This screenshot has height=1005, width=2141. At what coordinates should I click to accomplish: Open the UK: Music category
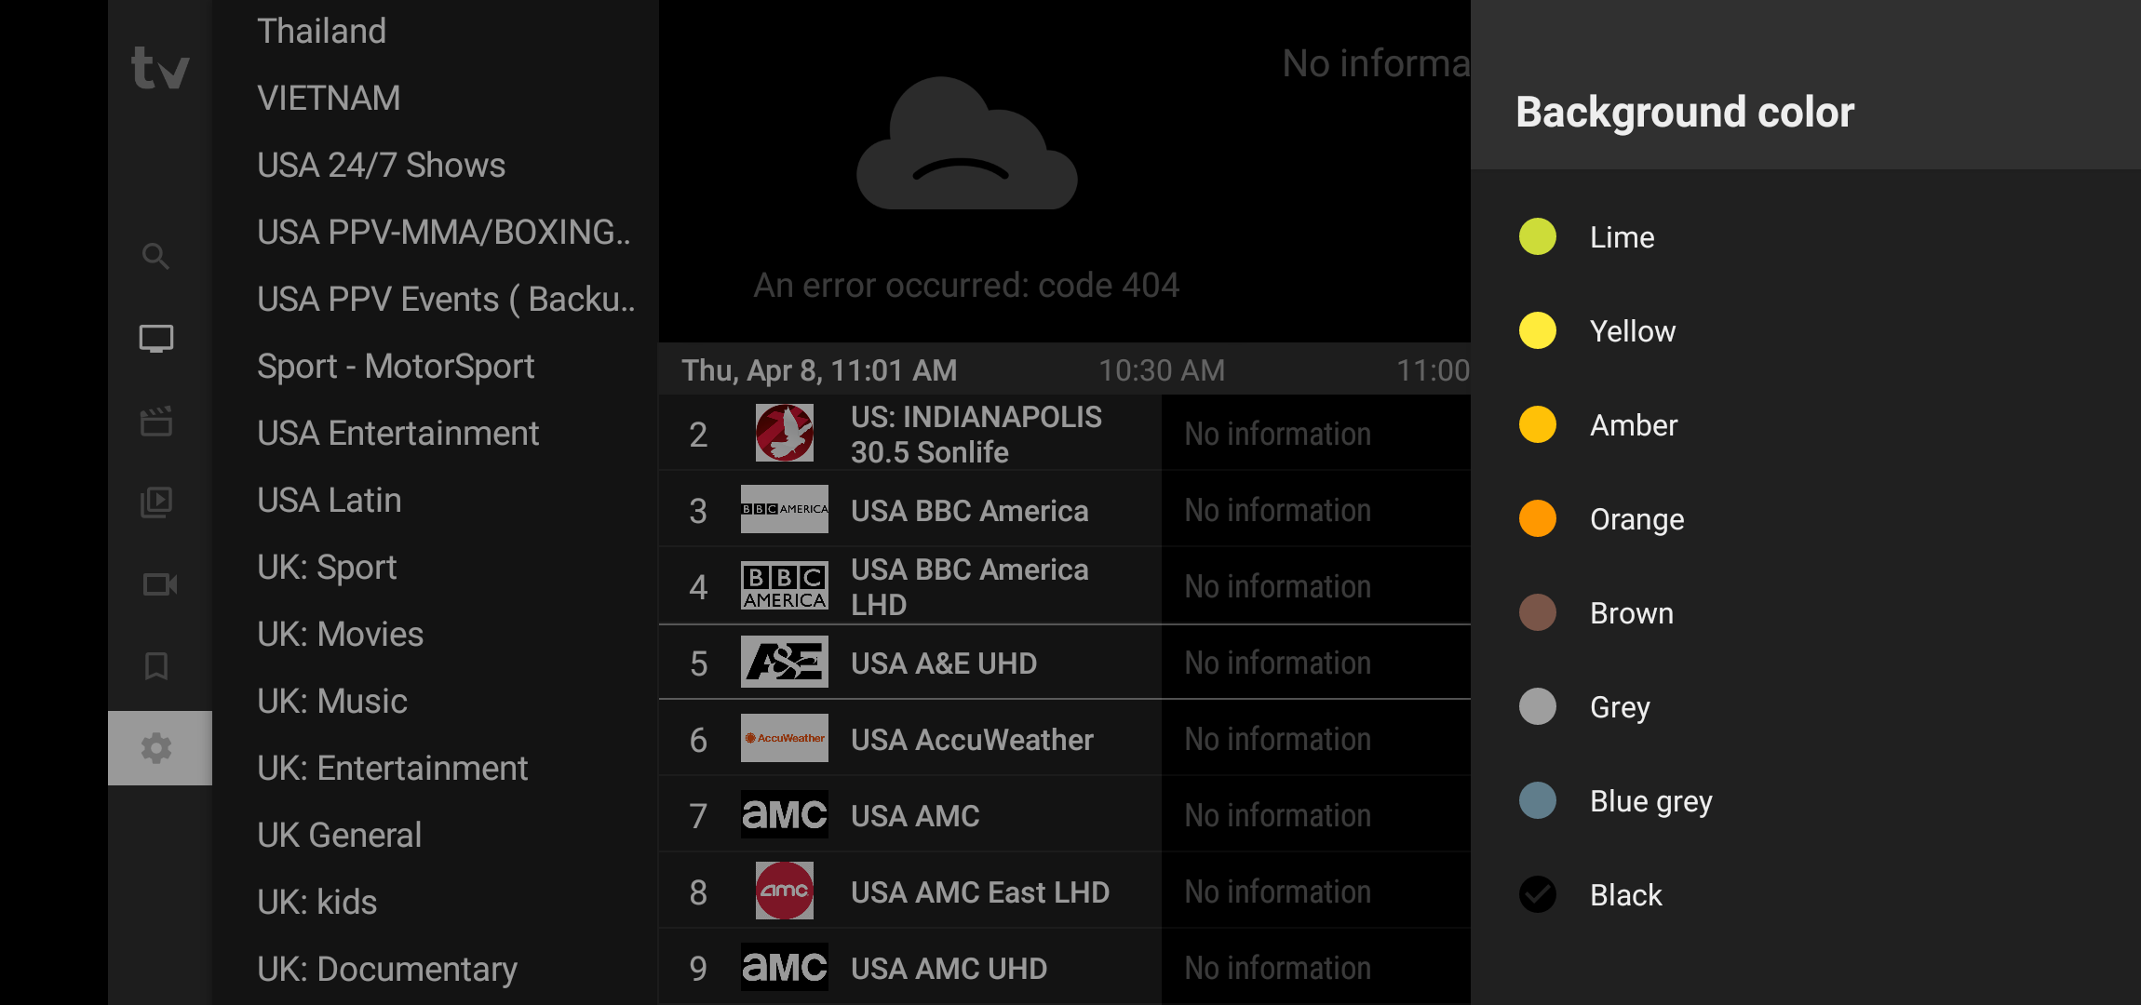pyautogui.click(x=332, y=701)
